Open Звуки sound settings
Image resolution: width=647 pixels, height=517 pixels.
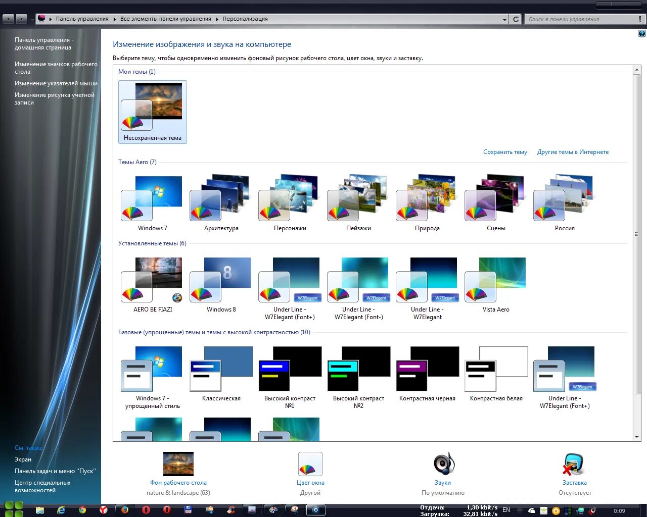pyautogui.click(x=443, y=483)
